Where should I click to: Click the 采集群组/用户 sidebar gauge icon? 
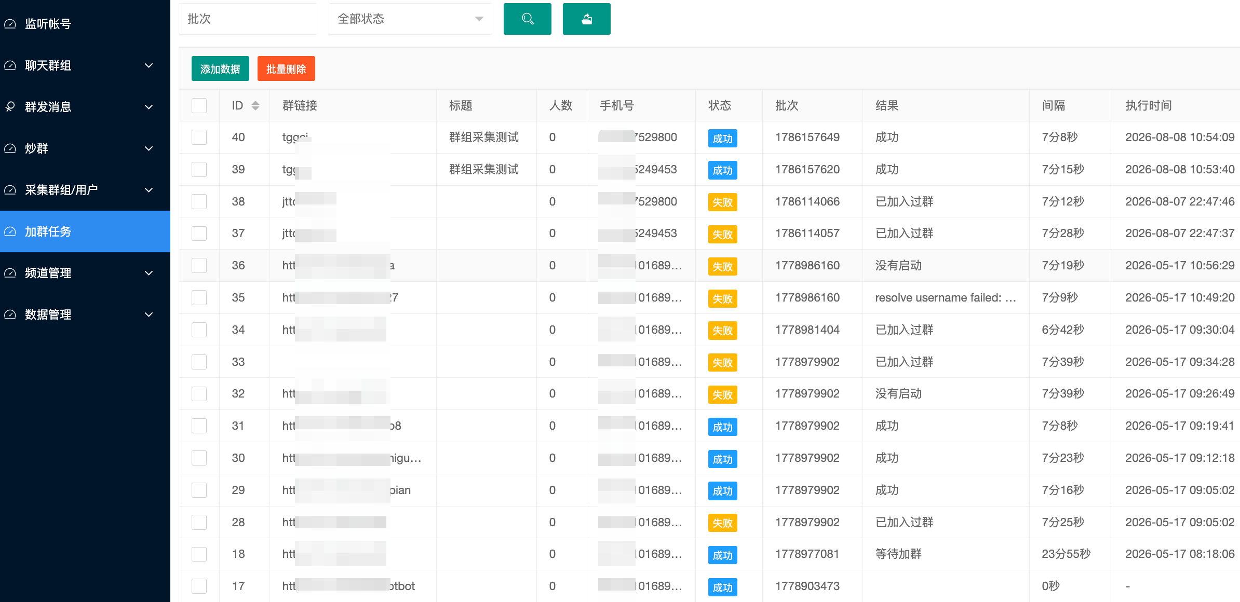point(10,190)
